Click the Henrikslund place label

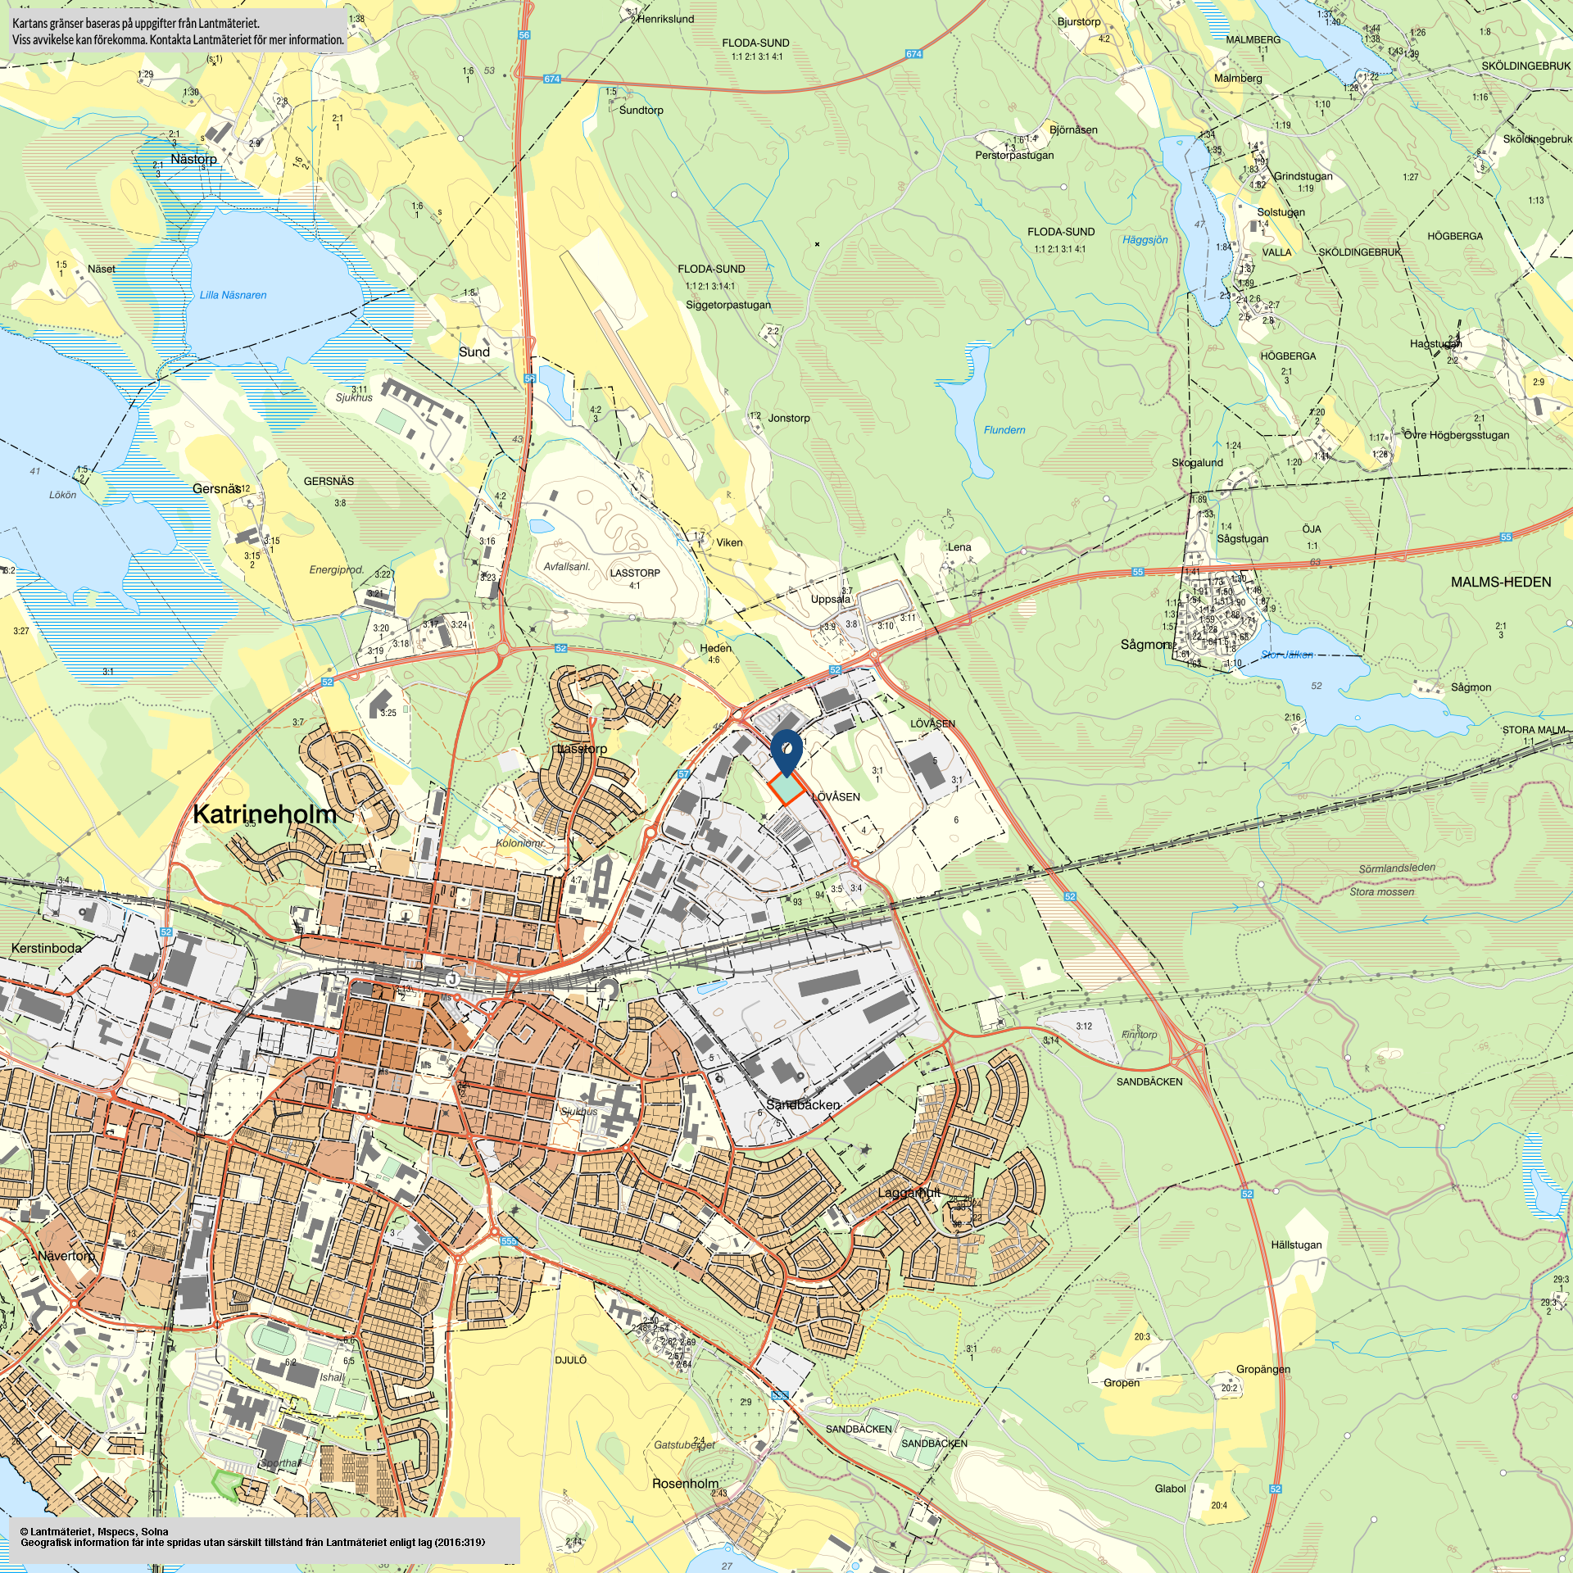(x=666, y=19)
